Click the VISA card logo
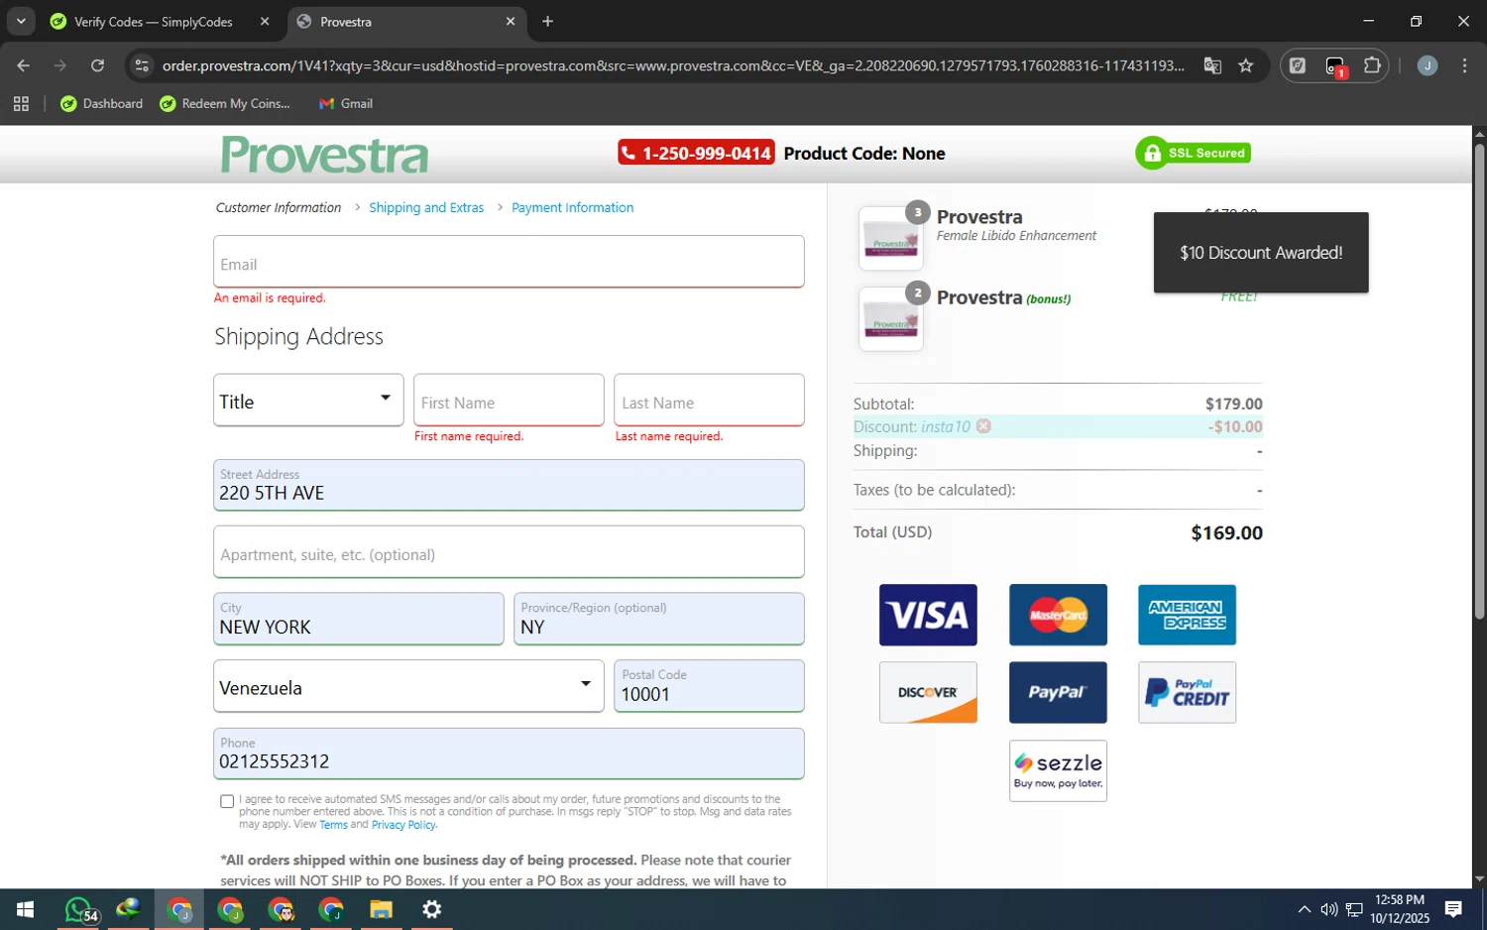 click(928, 615)
